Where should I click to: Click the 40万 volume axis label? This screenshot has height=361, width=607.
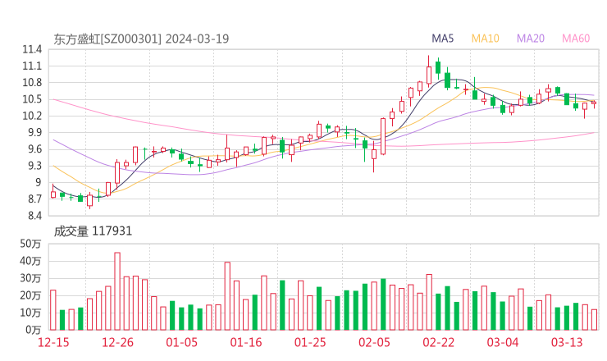[30, 261]
